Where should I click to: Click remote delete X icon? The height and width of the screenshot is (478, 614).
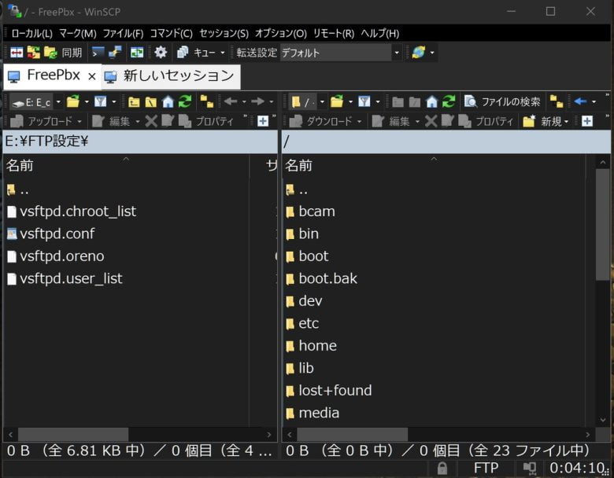click(x=431, y=121)
